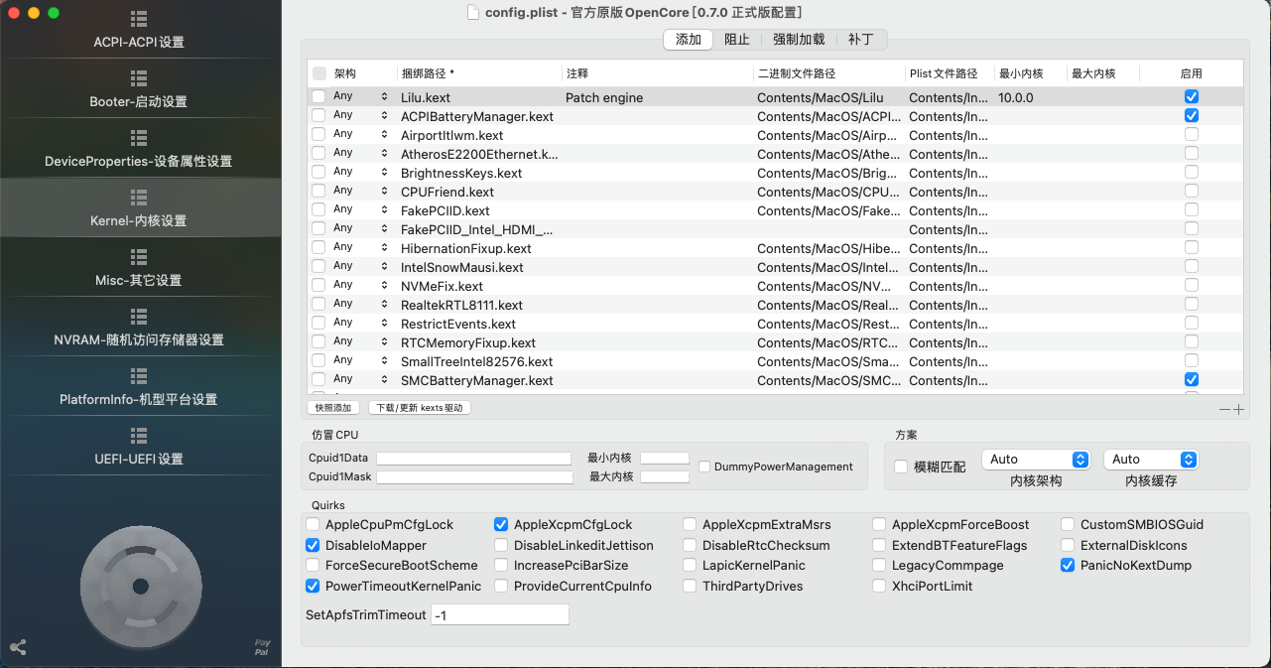1271x668 pixels.
Task: Click the PayPal donate icon
Action: 262,648
